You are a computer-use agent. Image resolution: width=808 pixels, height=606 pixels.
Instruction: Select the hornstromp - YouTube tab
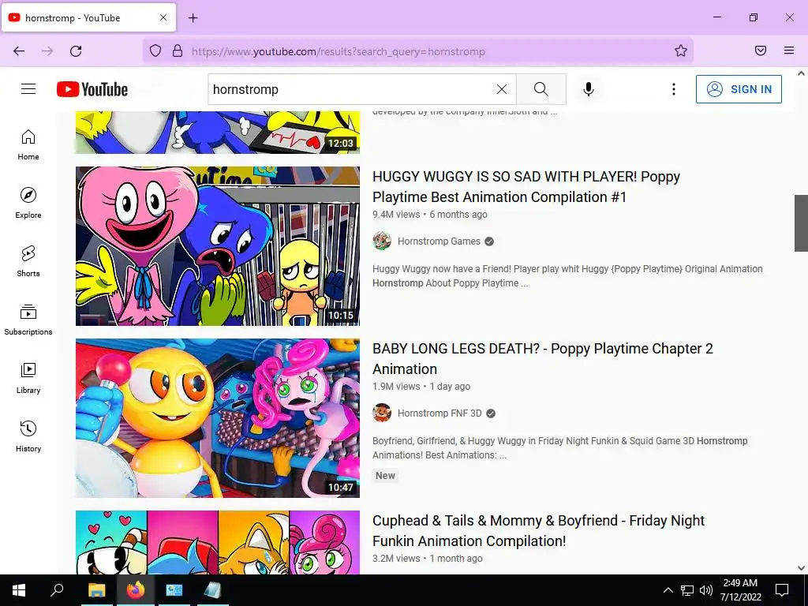pyautogui.click(x=88, y=17)
